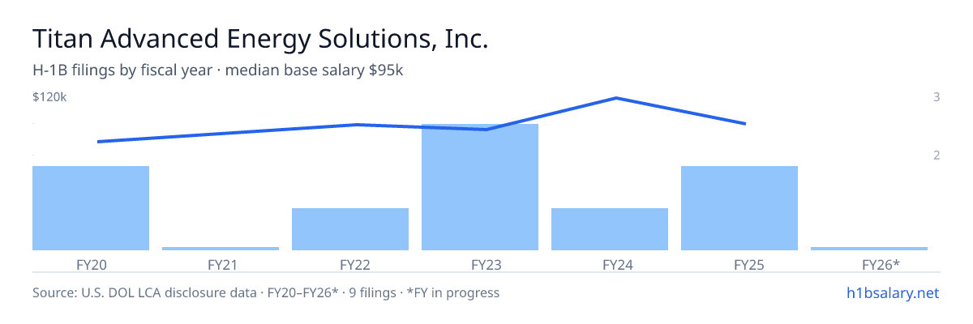Screen dimensions: 973x324
Task: Click the Titan Advanced Energy Solutions title
Action: (x=260, y=38)
